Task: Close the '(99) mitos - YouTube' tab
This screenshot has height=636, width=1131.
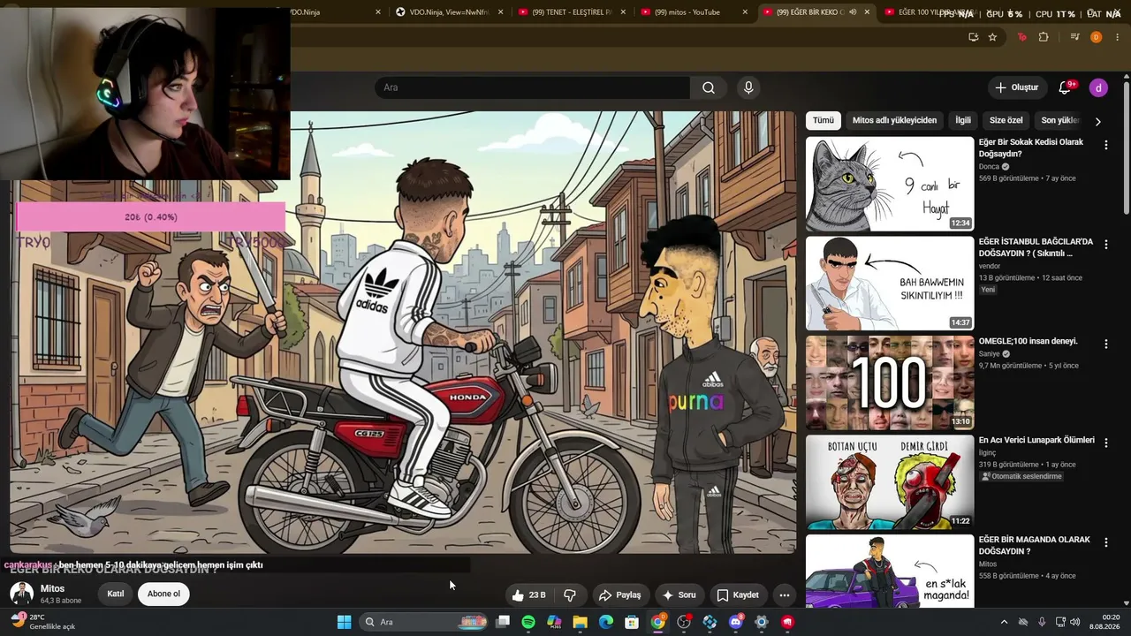Action: [745, 12]
